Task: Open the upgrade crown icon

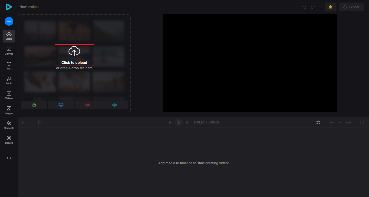Action: click(x=330, y=7)
